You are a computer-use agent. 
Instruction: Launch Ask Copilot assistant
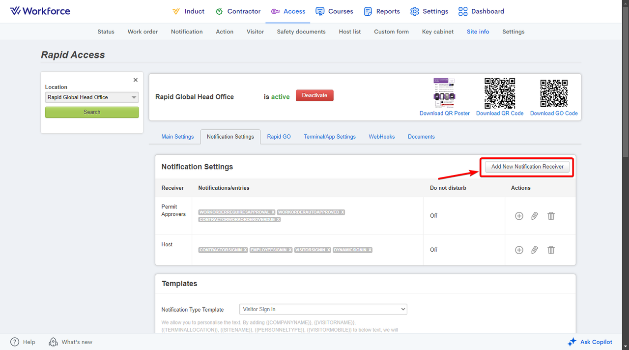pos(590,342)
